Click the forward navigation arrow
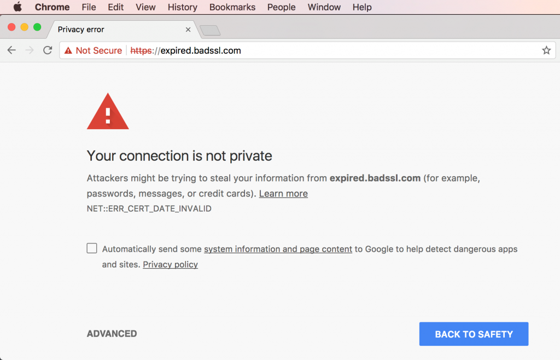The height and width of the screenshot is (360, 560). 30,50
